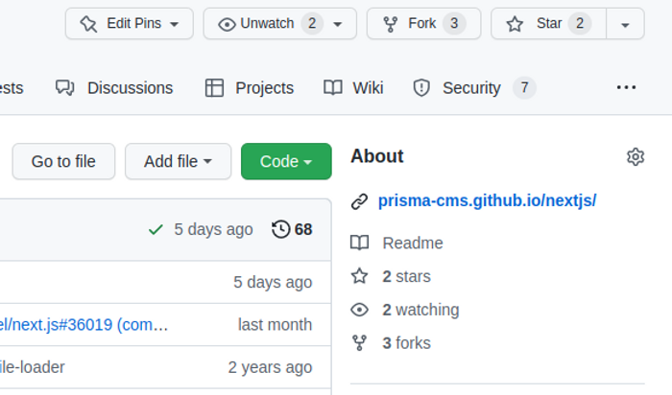This screenshot has height=395, width=672.
Task: Click the eye icon beside 2 watching
Action: click(360, 310)
